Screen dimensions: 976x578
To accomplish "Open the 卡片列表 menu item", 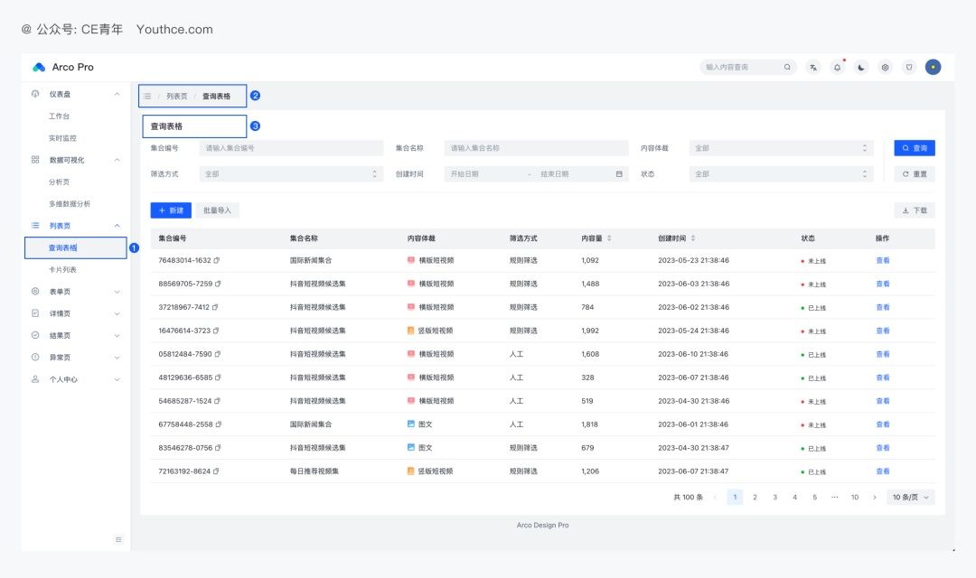I will pos(63,269).
